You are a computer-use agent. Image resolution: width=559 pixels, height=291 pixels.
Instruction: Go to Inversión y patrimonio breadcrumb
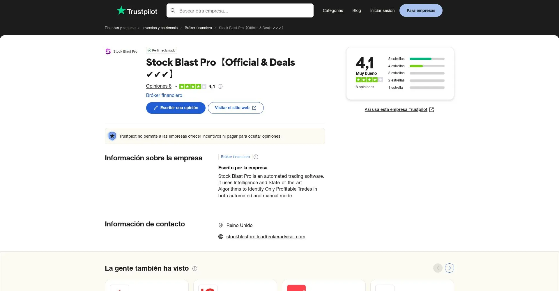click(160, 28)
